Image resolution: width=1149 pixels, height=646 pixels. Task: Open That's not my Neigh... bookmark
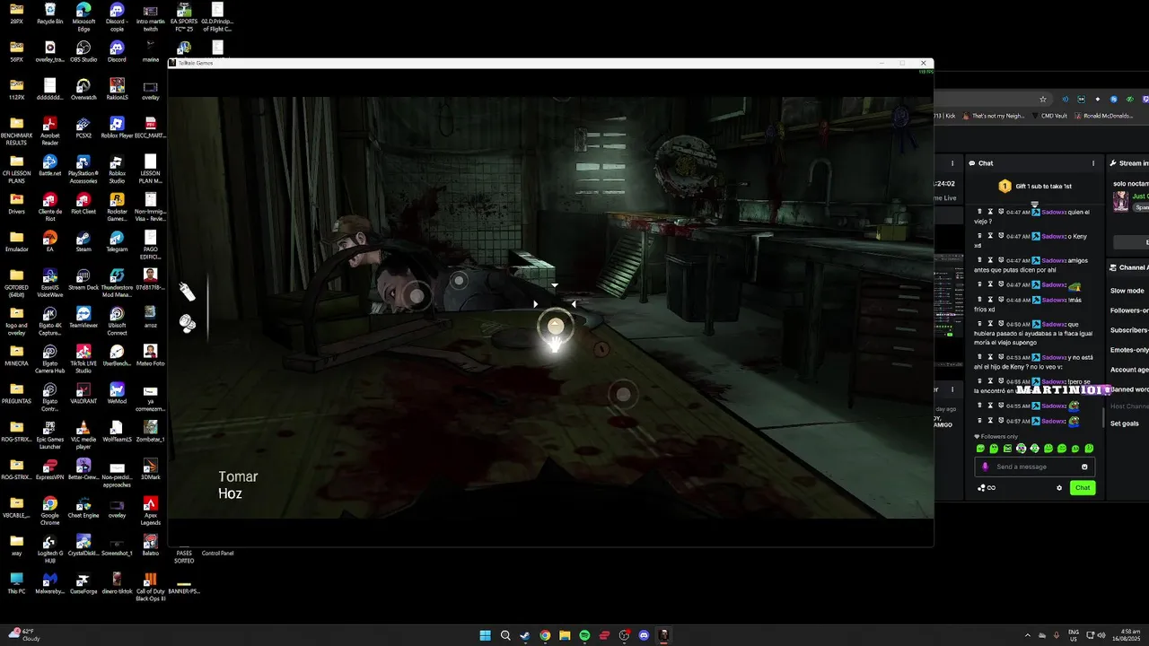pos(993,116)
